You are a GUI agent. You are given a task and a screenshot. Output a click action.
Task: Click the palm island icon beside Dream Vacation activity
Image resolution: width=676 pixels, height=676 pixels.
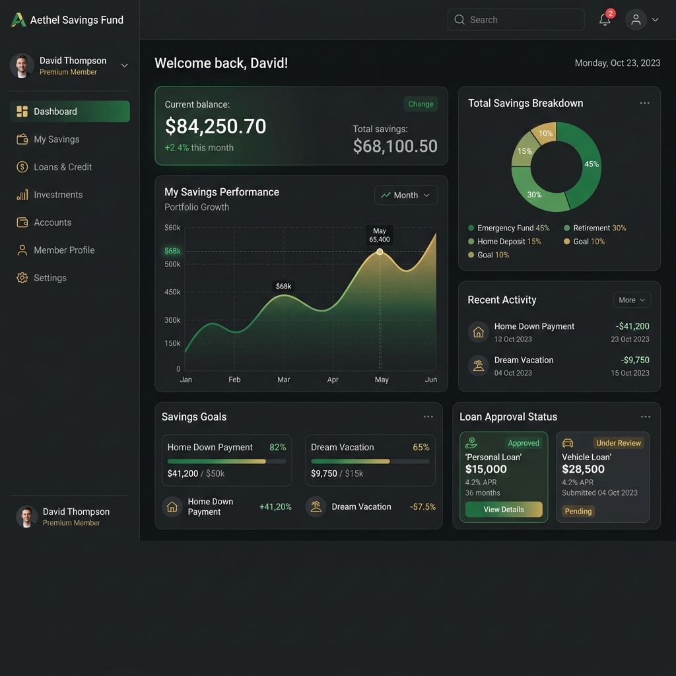[478, 366]
